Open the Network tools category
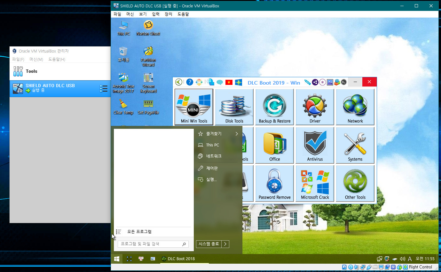441x272 pixels. (x=355, y=107)
